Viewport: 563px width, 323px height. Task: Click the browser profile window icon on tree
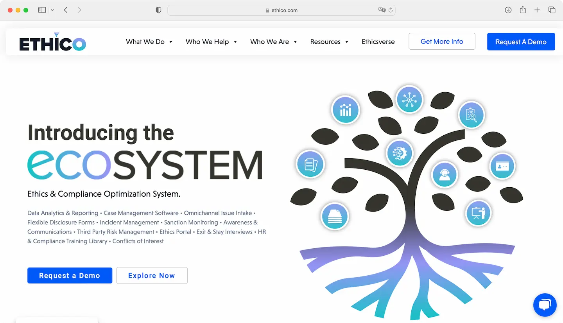pos(502,166)
